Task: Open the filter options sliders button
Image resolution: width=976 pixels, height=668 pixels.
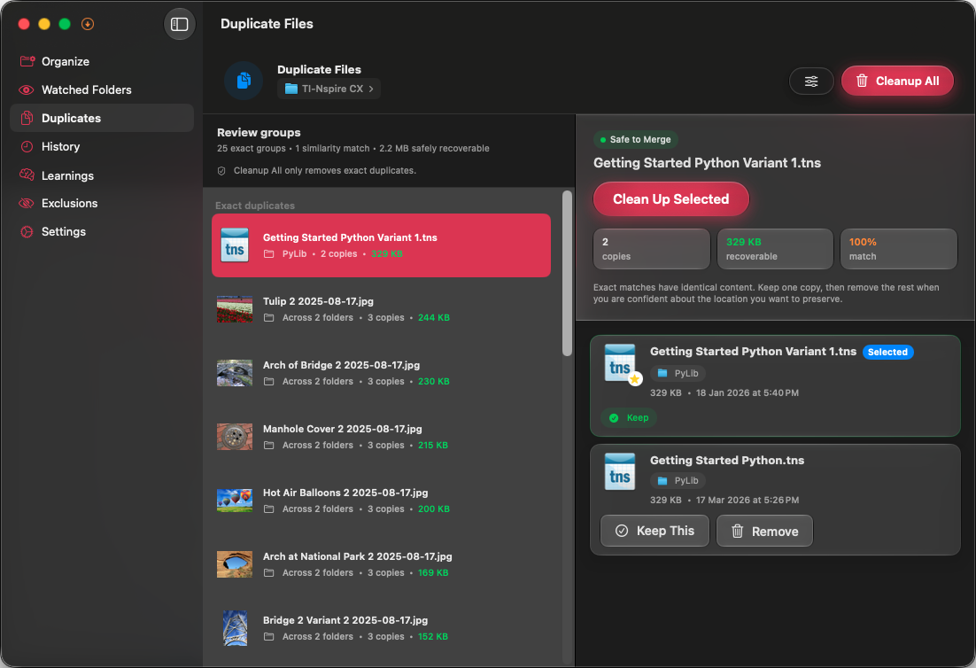Action: coord(811,81)
